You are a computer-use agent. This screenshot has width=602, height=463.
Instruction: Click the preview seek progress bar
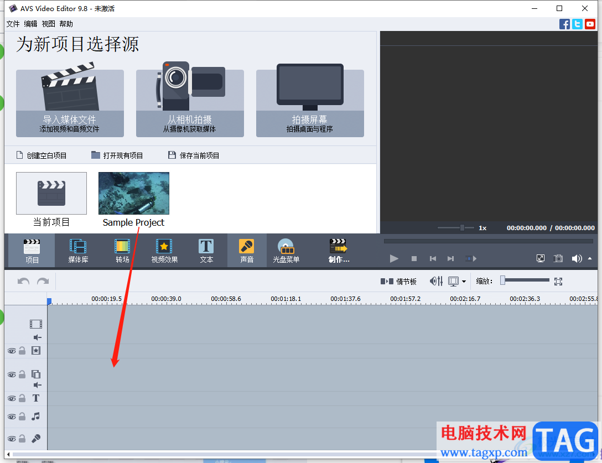tap(489, 241)
